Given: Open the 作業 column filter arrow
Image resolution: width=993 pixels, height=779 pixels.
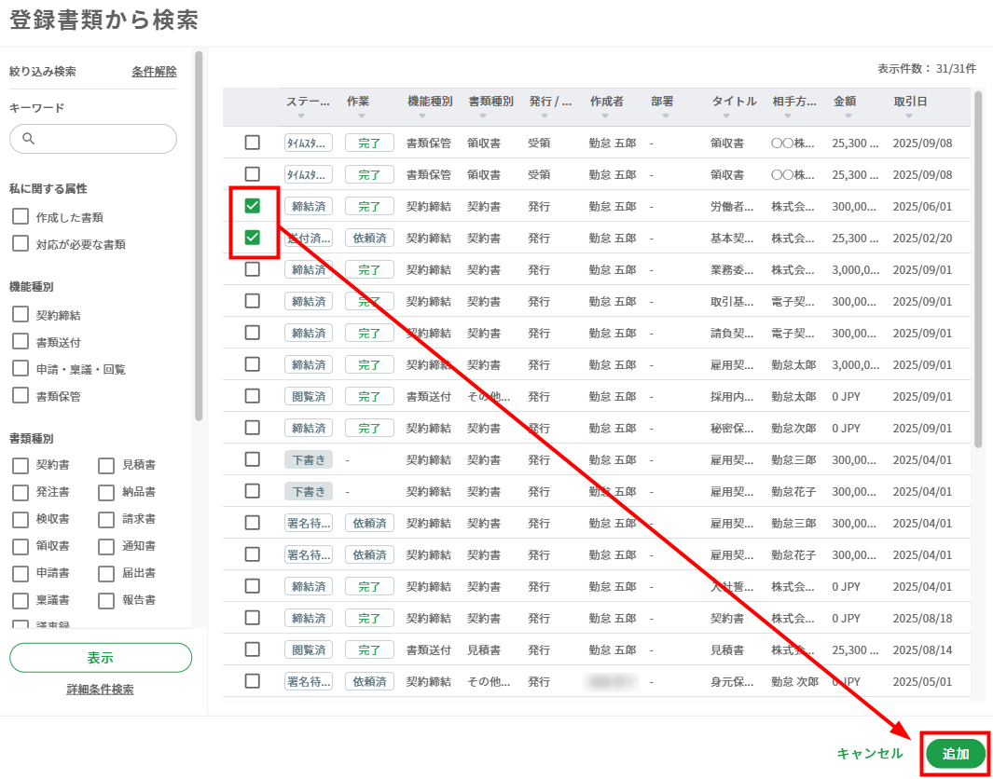Looking at the screenshot, I should (x=362, y=116).
